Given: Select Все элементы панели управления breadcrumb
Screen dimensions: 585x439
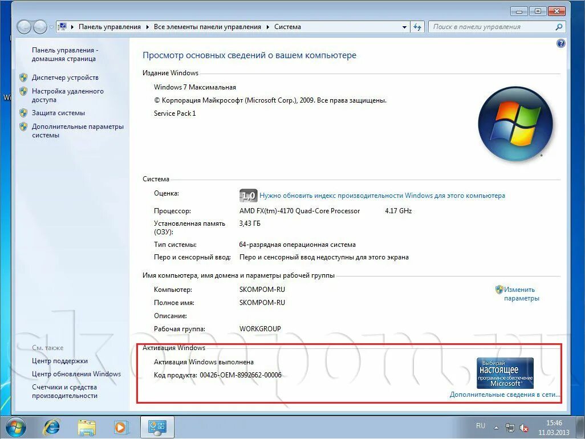Looking at the screenshot, I should pyautogui.click(x=208, y=27).
